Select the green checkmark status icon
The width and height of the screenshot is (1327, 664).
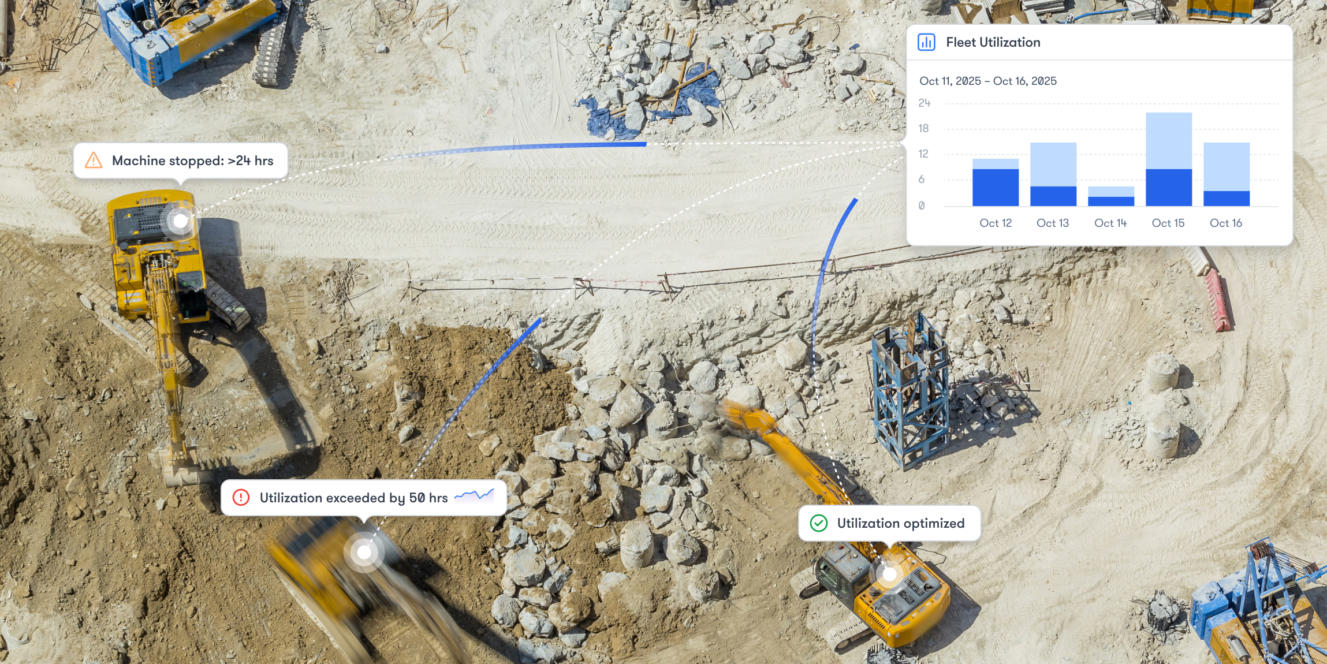[x=819, y=523]
